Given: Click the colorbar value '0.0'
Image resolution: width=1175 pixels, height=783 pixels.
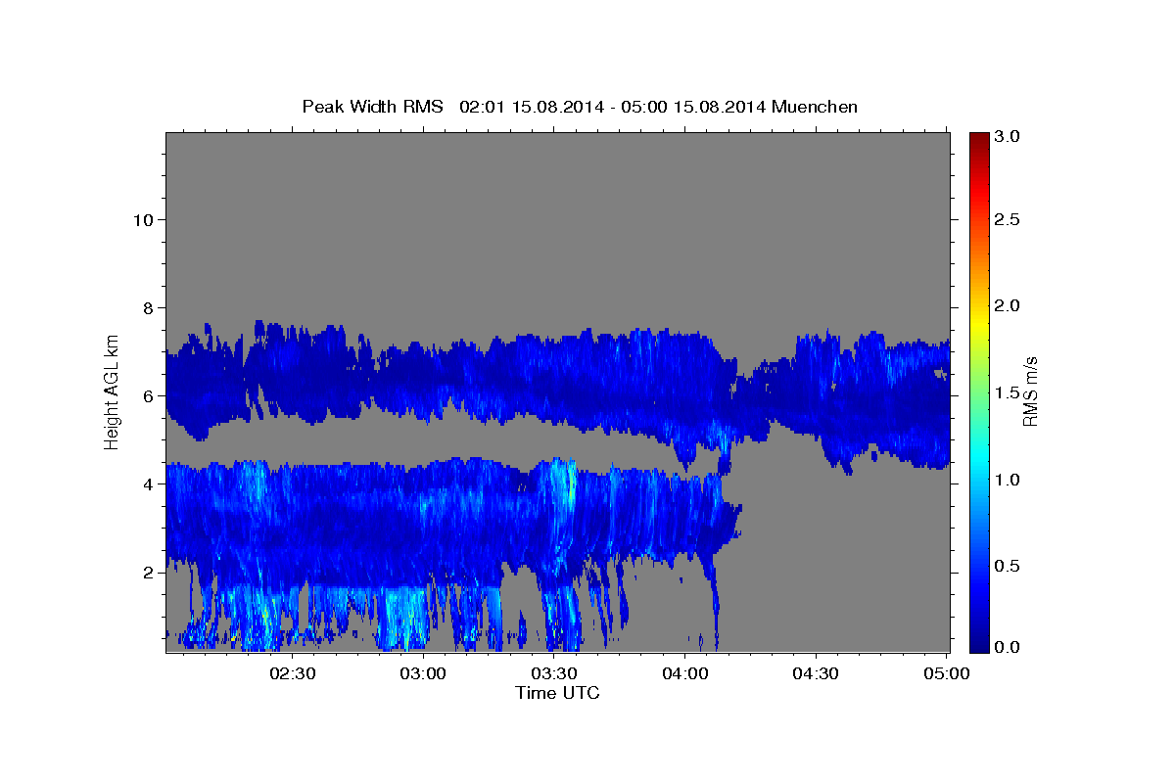Looking at the screenshot, I should (x=1009, y=647).
